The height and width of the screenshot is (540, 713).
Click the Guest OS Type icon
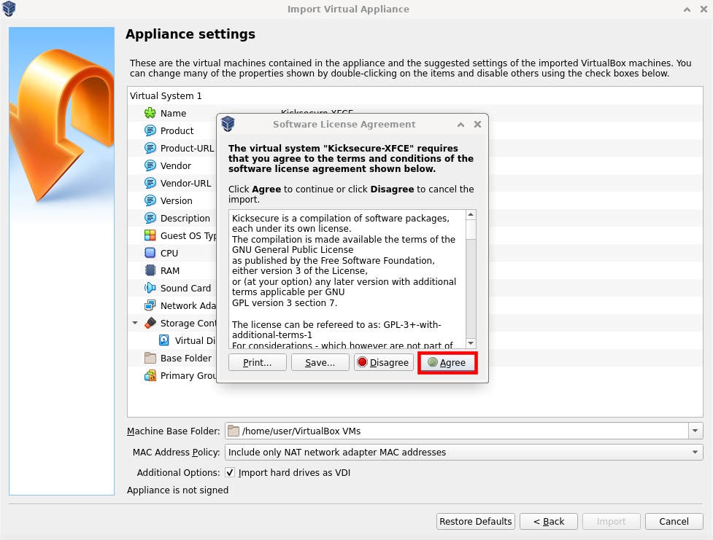click(150, 235)
